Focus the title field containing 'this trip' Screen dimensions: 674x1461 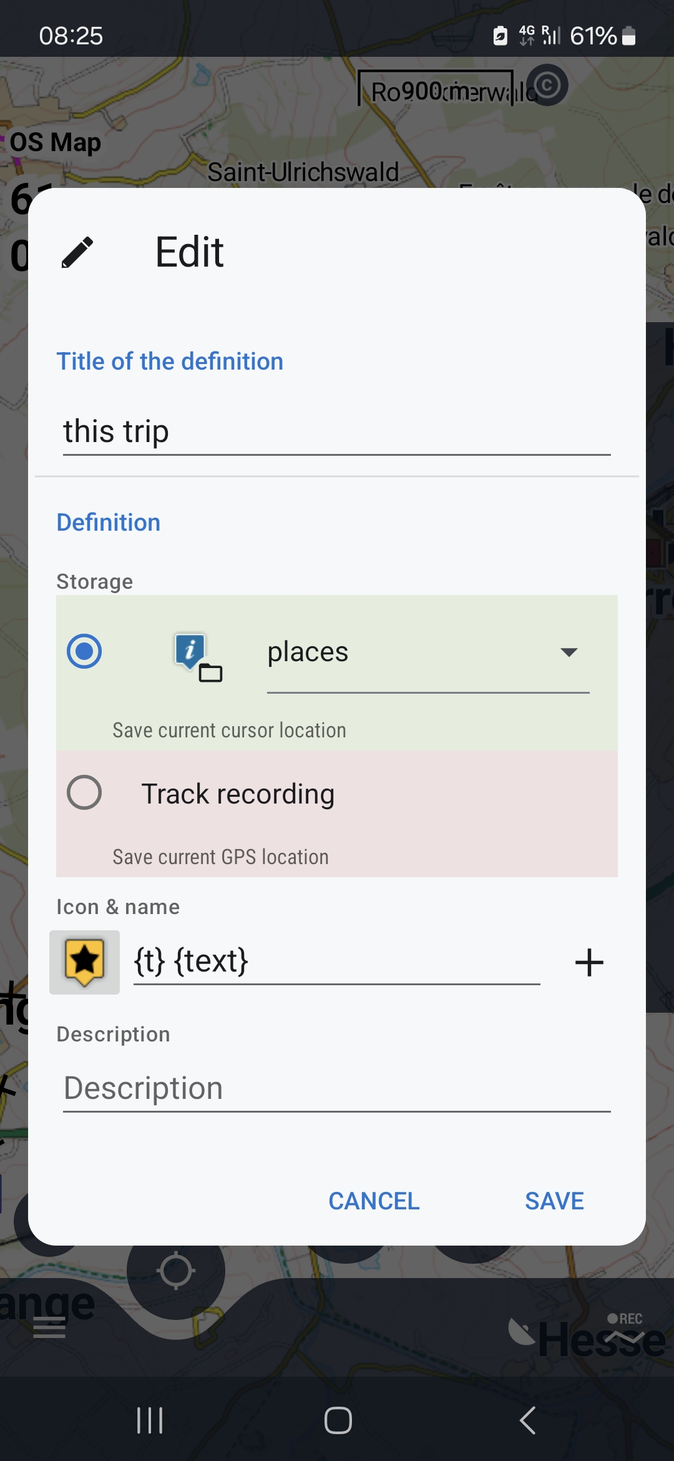337,432
